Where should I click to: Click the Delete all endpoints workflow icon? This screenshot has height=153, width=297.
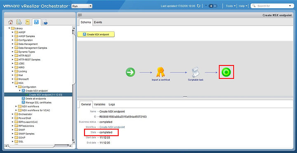pyautogui.click(x=23, y=99)
